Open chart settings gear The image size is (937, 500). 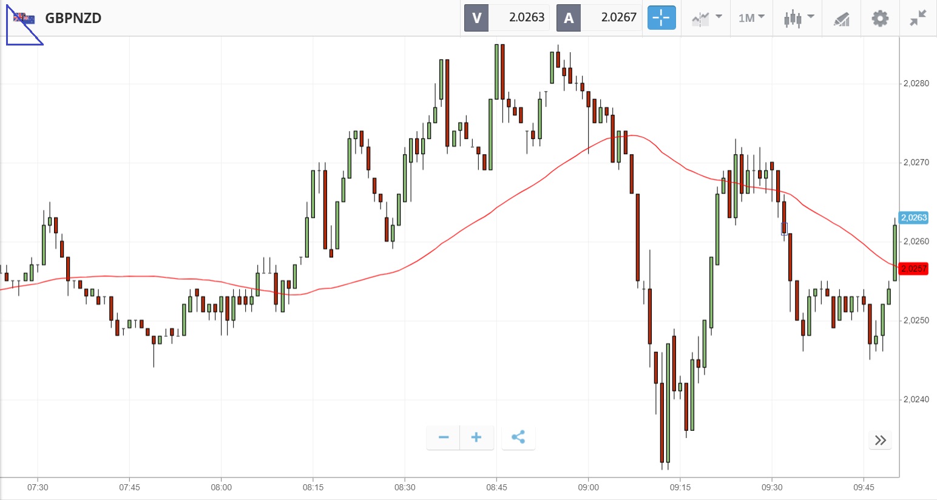[x=880, y=18]
